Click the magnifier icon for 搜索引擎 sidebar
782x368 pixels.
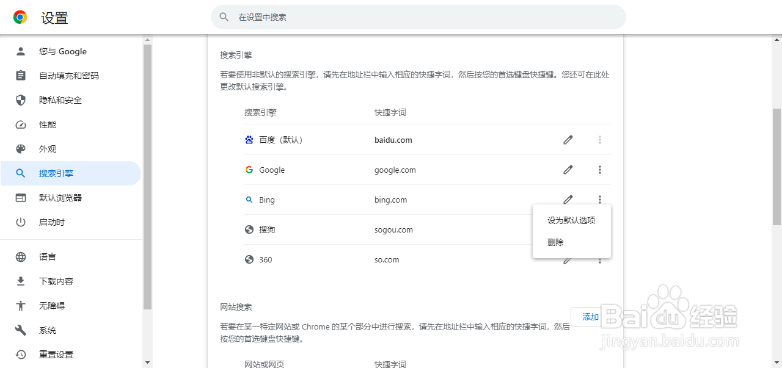click(21, 173)
